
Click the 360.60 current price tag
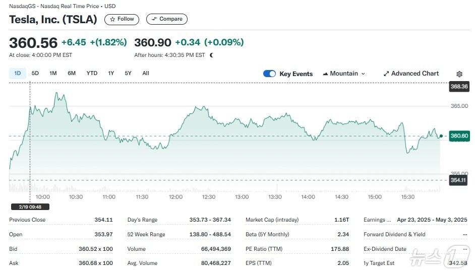pos(459,135)
